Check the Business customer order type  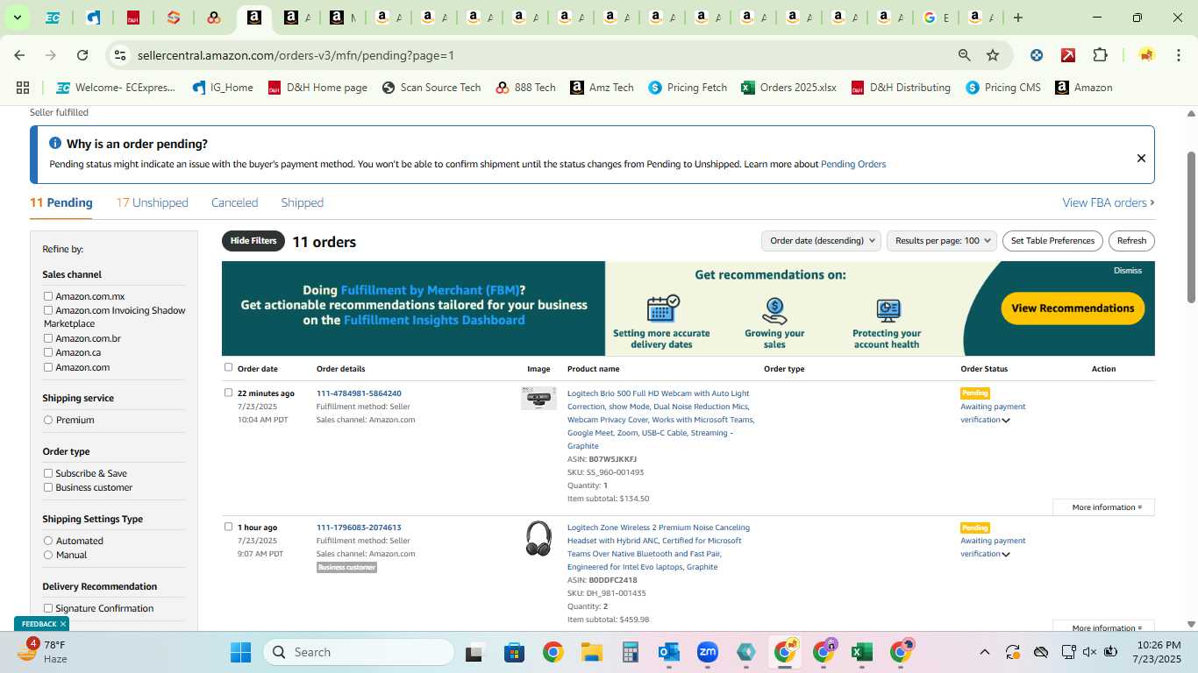click(48, 487)
